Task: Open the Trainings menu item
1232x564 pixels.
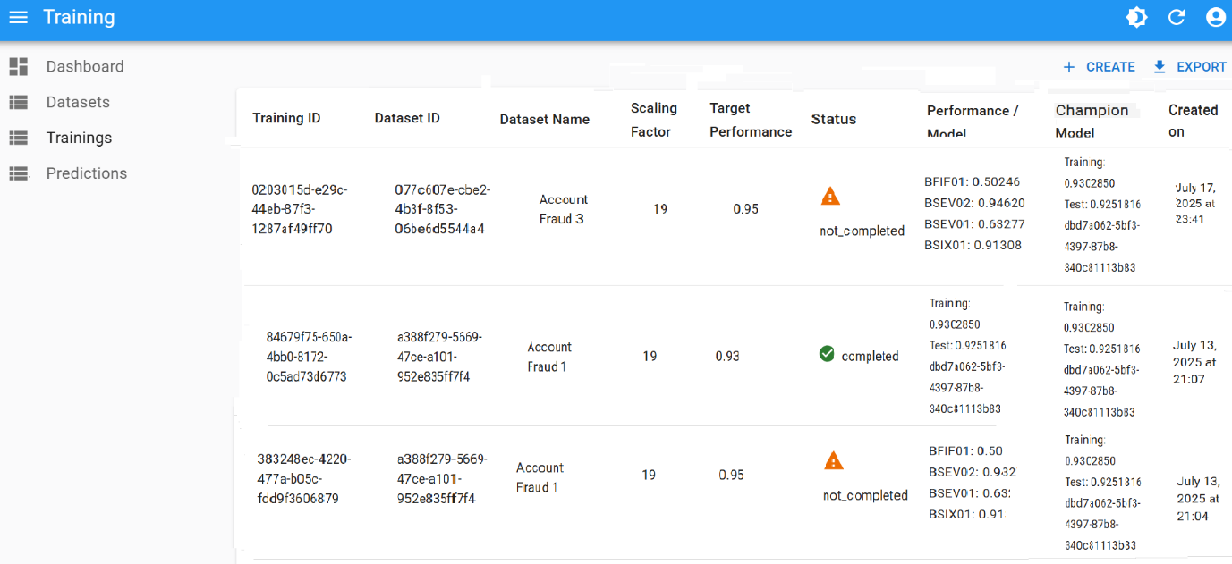Action: [79, 138]
